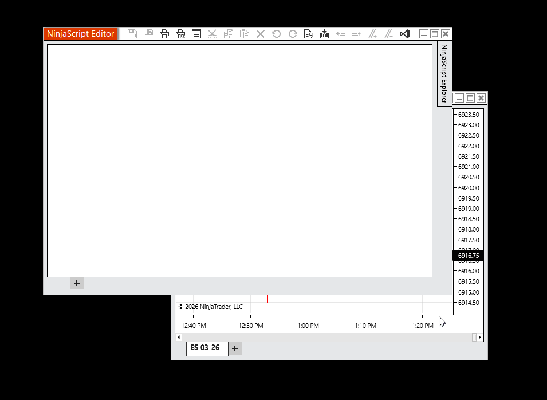Undo the last edit
Viewport: 547px width, 400px height.
tap(276, 33)
